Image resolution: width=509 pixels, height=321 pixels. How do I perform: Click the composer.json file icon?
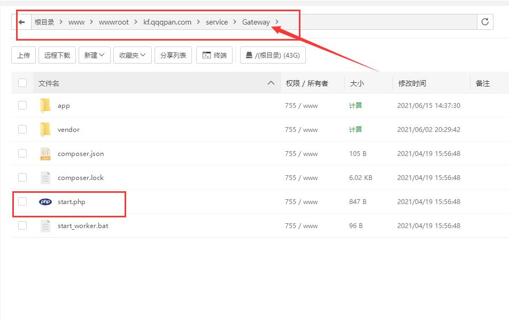[x=45, y=154]
